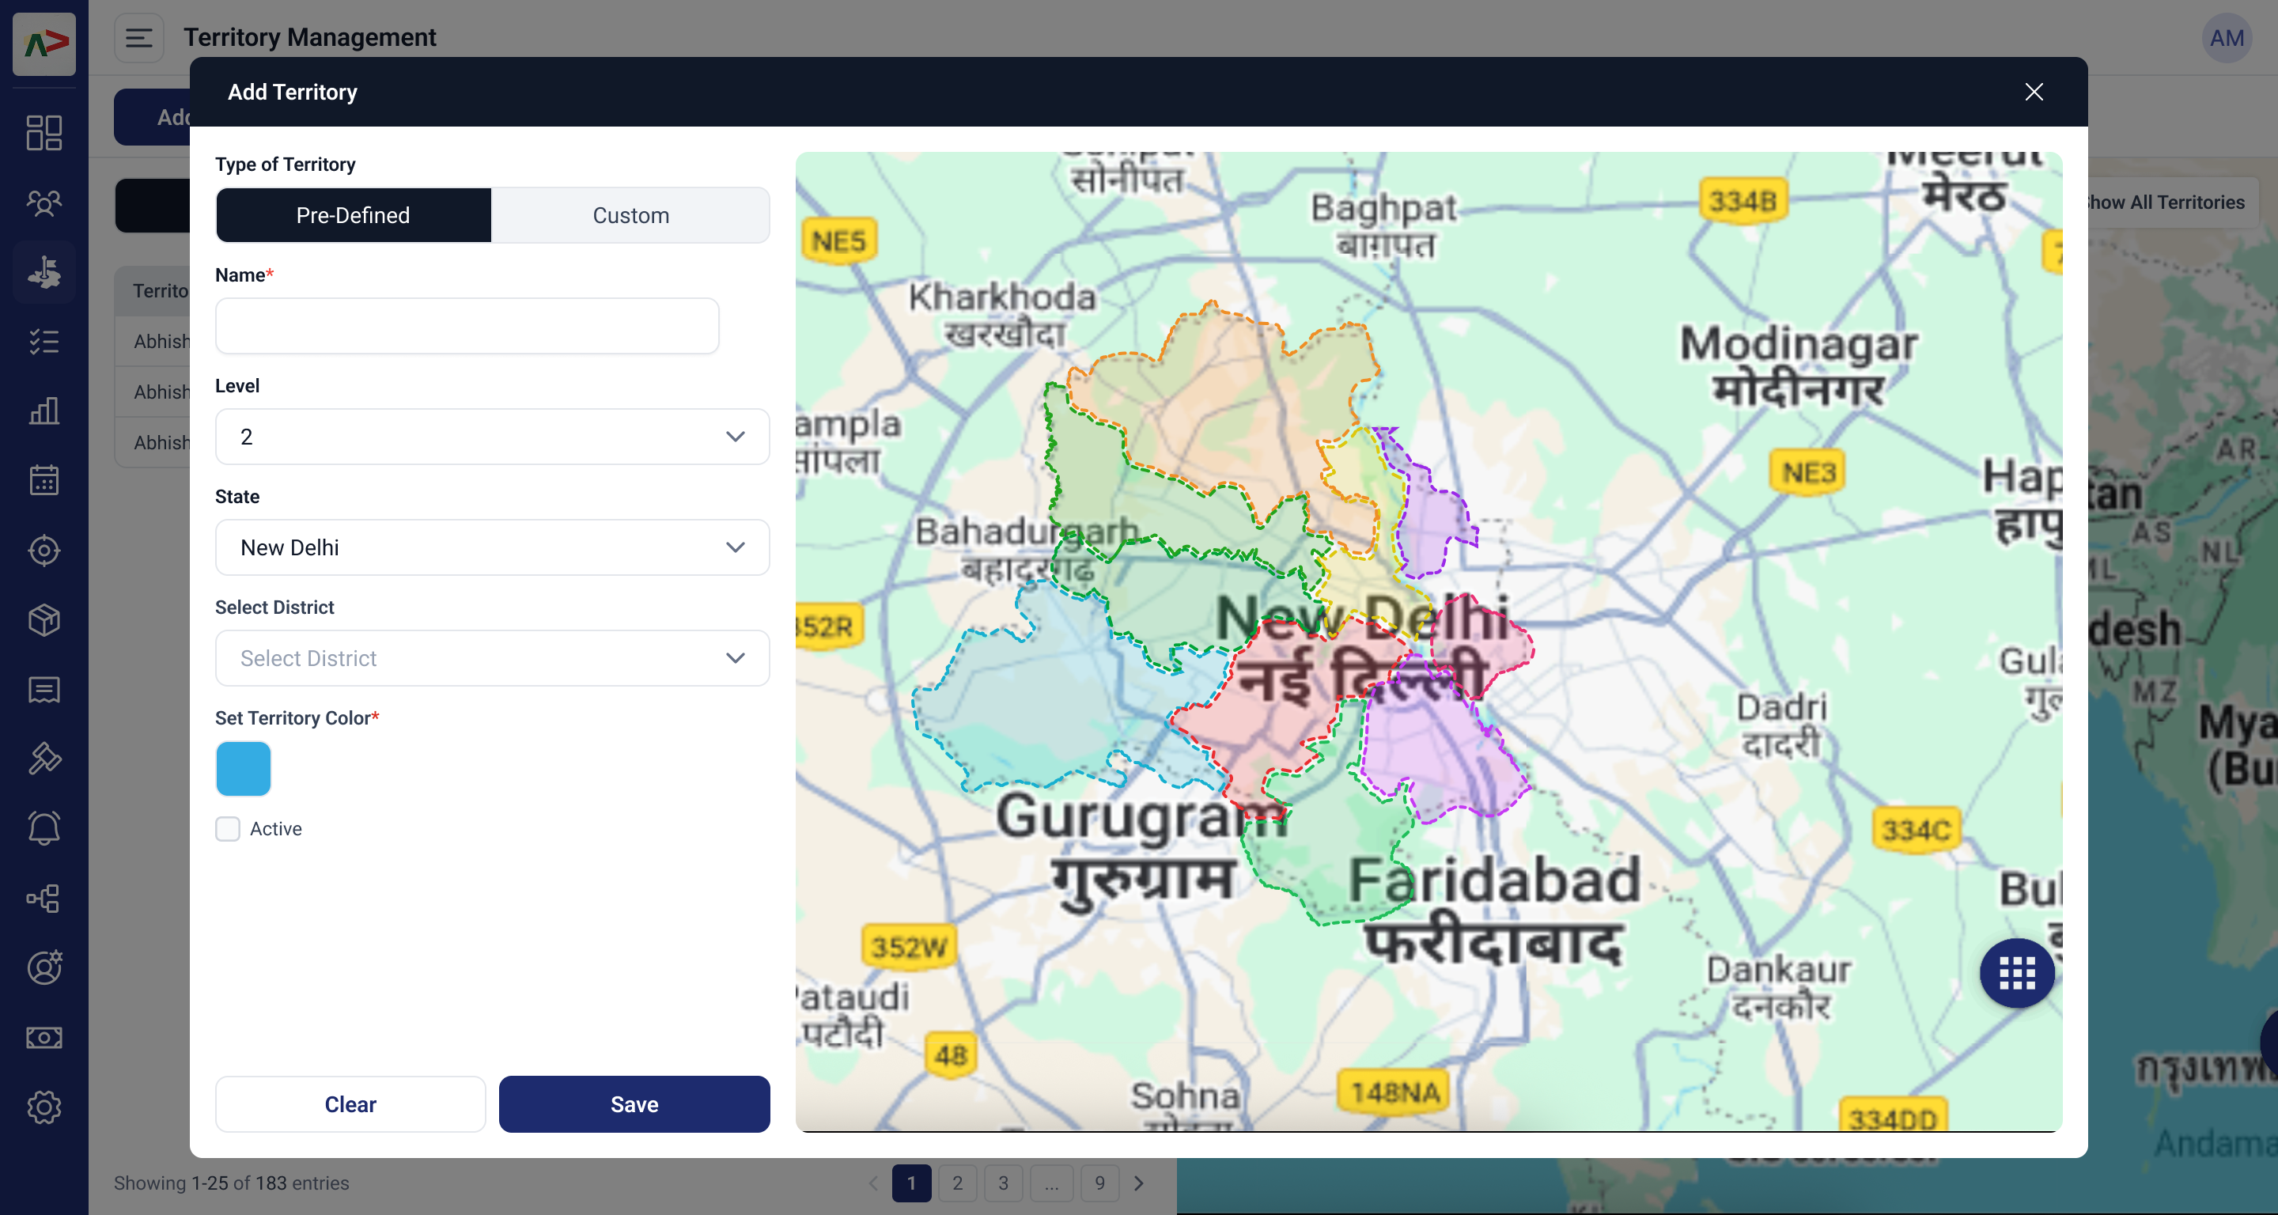The height and width of the screenshot is (1215, 2278).
Task: Click the next page arrow
Action: click(x=1139, y=1183)
